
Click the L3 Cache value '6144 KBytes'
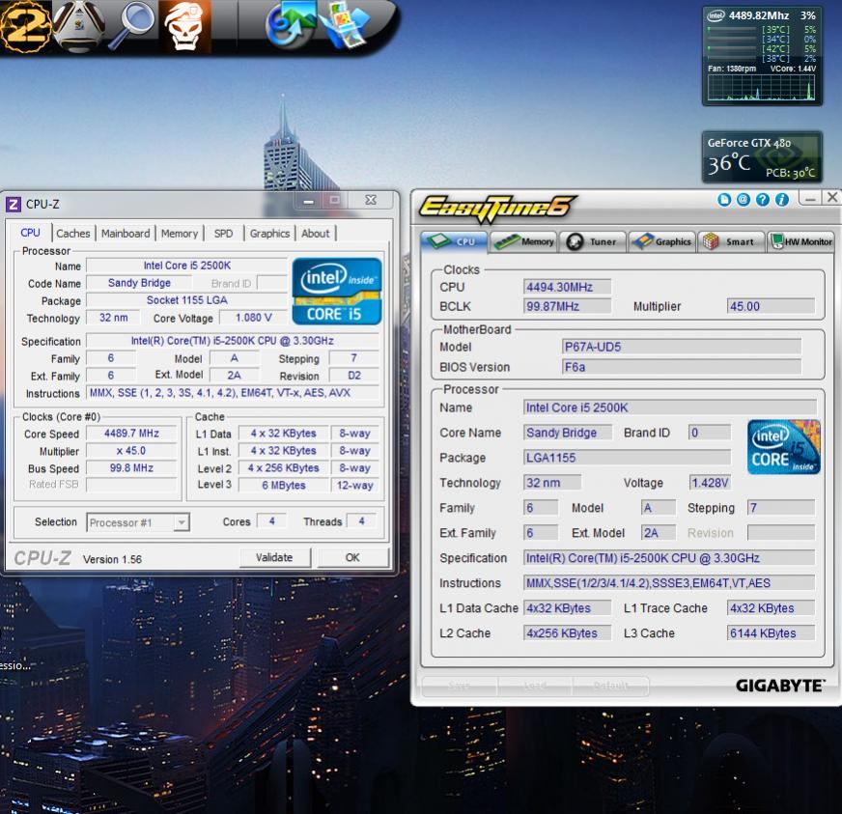[771, 633]
